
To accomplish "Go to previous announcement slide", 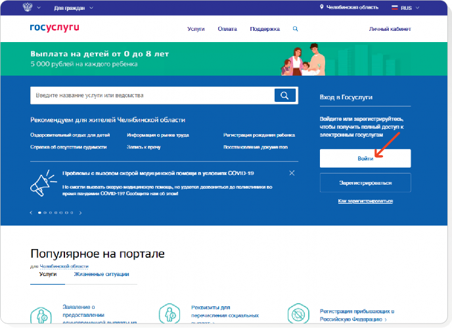I will (31, 213).
